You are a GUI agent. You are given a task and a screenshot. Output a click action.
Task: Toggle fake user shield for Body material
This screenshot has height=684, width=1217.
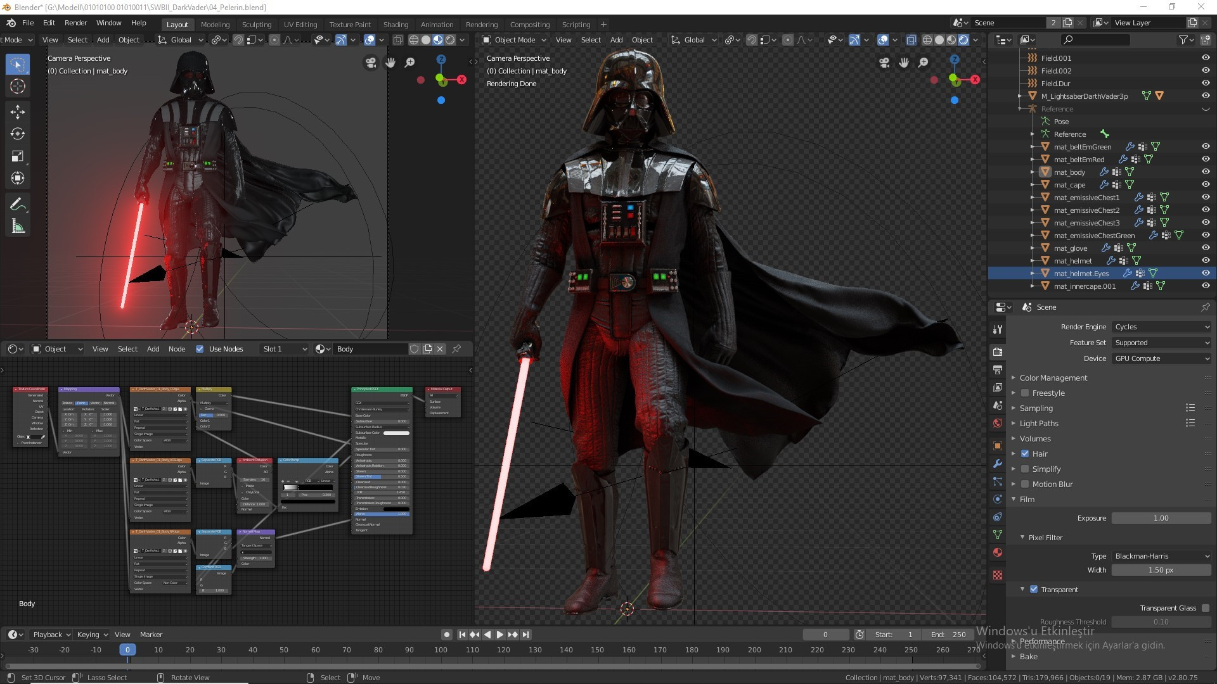tap(415, 349)
